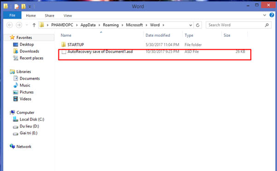The height and width of the screenshot is (171, 277).
Task: Open the Music library
Action: pyautogui.click(x=25, y=85)
